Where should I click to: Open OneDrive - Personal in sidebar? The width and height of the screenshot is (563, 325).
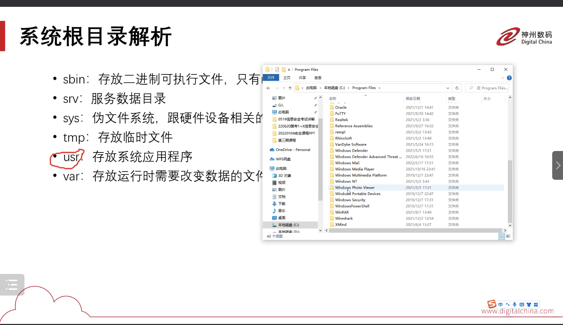(293, 150)
